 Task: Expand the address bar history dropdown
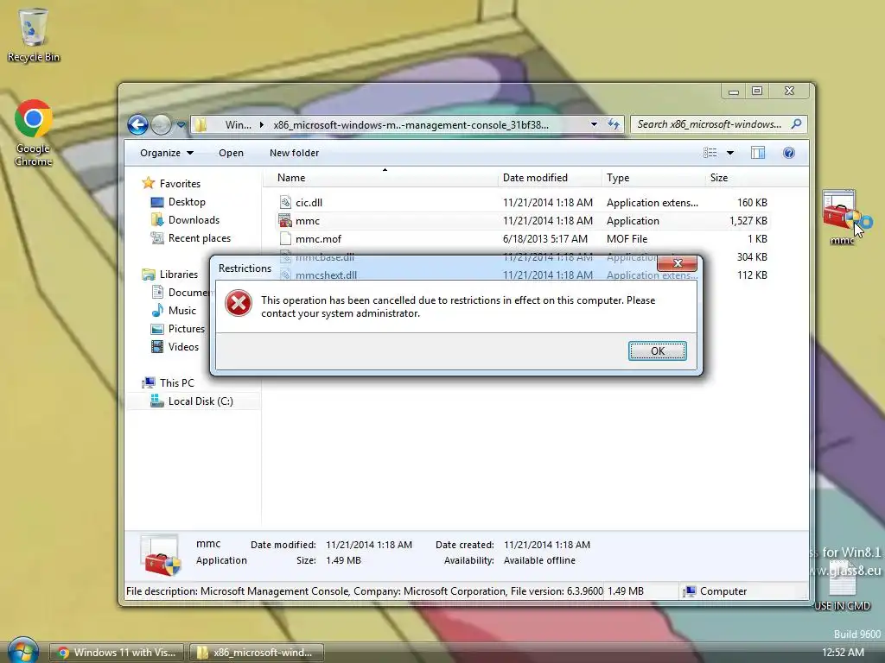point(594,124)
